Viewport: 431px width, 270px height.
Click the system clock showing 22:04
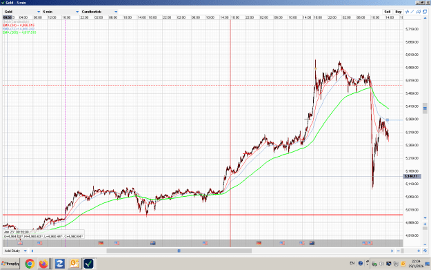[416, 261]
